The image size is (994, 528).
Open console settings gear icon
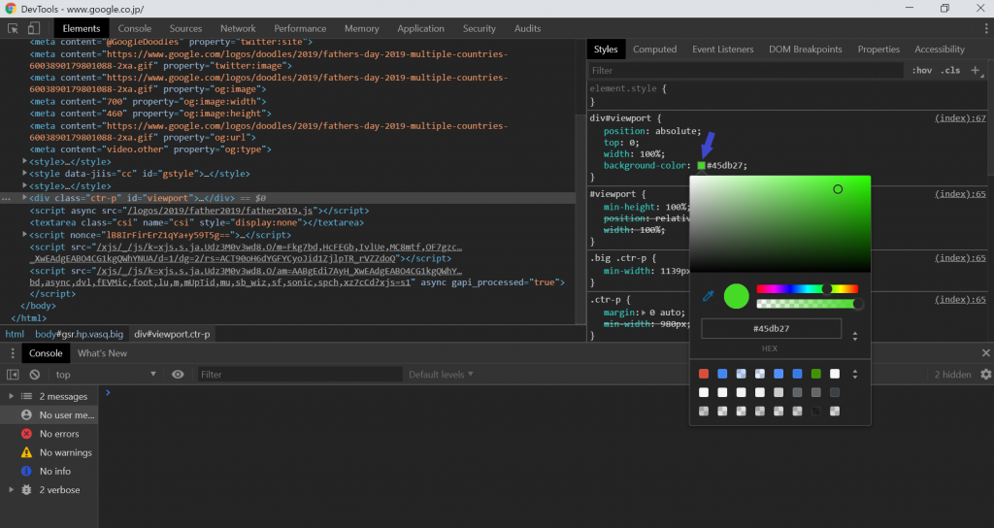tap(986, 375)
